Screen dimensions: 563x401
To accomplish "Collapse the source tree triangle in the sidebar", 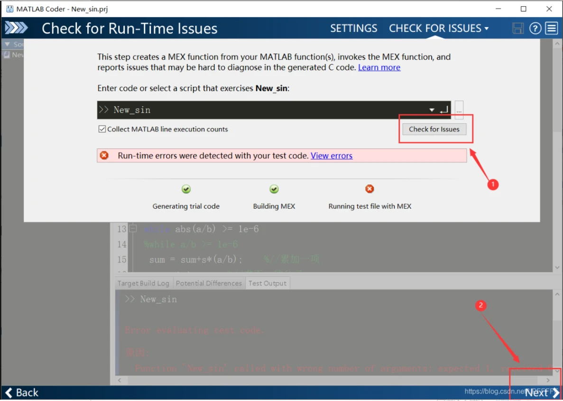I will pyautogui.click(x=7, y=44).
